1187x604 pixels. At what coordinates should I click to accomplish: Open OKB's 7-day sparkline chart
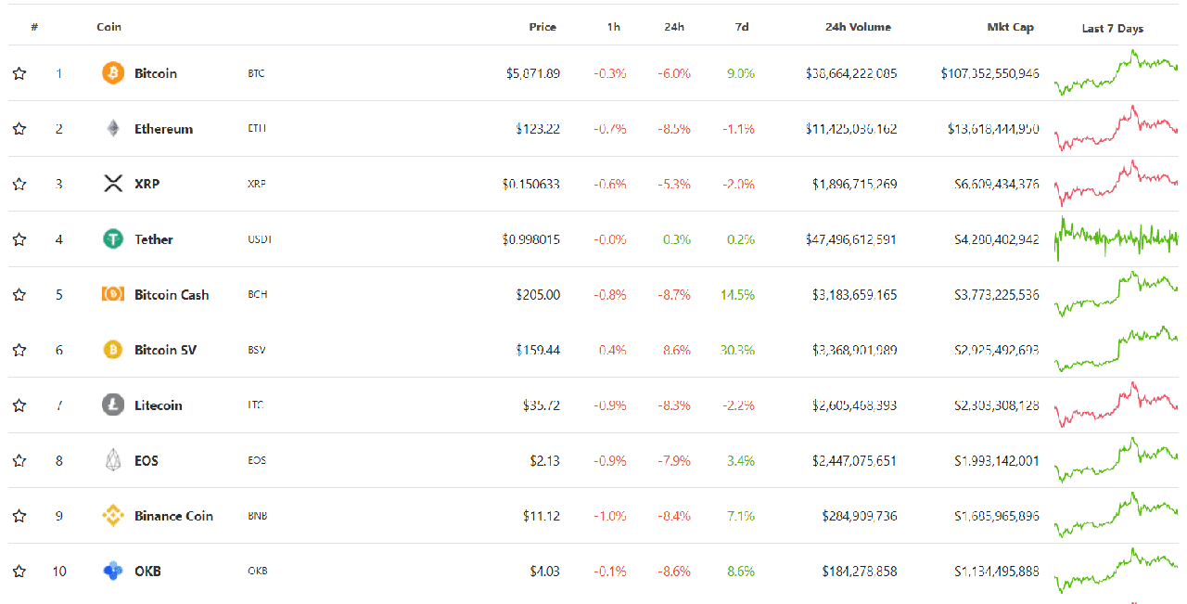[x=1116, y=571]
